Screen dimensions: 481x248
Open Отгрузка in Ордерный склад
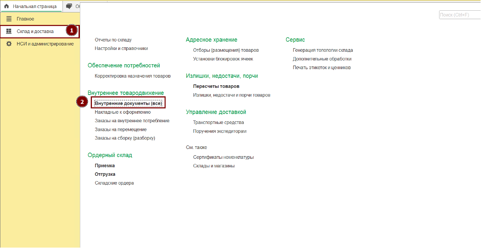tap(105, 174)
